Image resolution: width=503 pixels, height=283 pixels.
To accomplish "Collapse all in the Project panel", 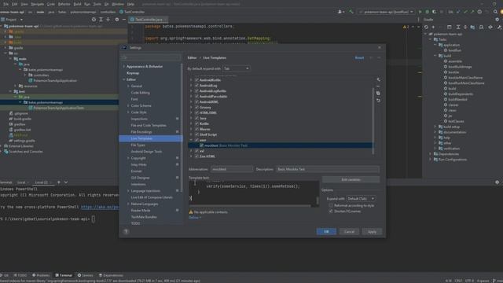I will coord(108,20).
